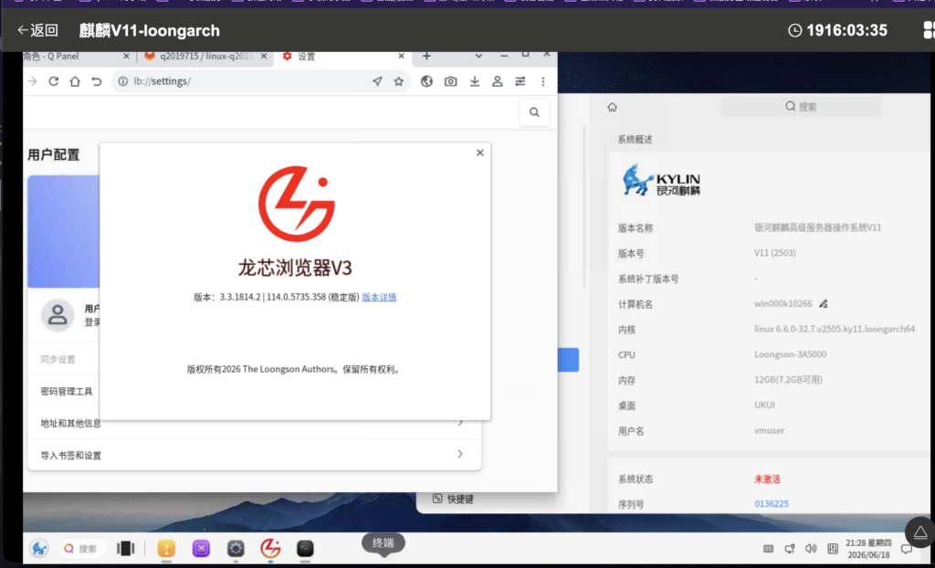
Task: Open the tab list dropdown chevron
Action: [478, 56]
